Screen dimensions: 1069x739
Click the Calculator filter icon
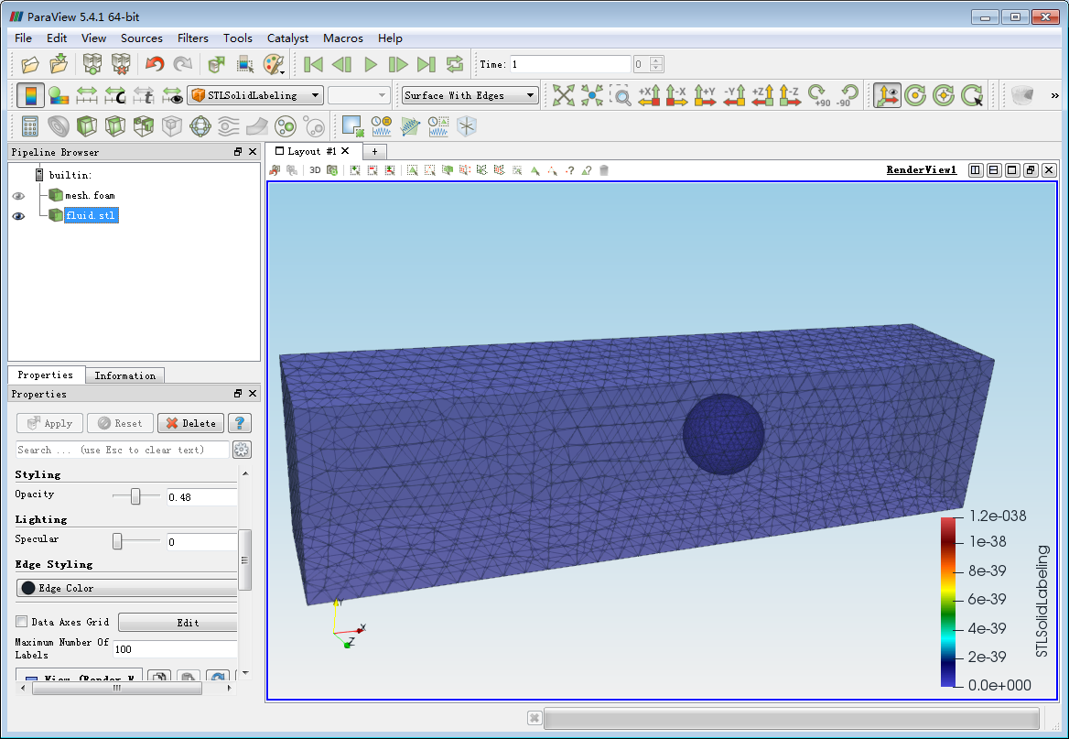coord(30,126)
